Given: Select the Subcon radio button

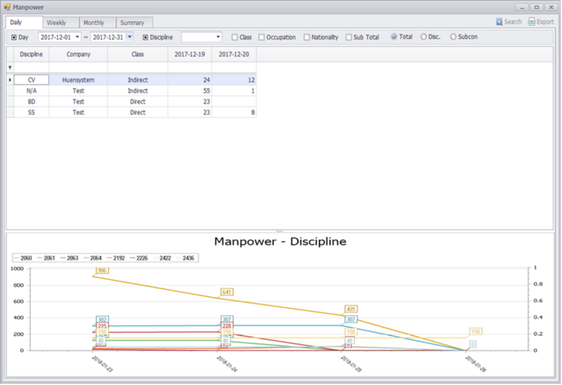Looking at the screenshot, I should 453,37.
